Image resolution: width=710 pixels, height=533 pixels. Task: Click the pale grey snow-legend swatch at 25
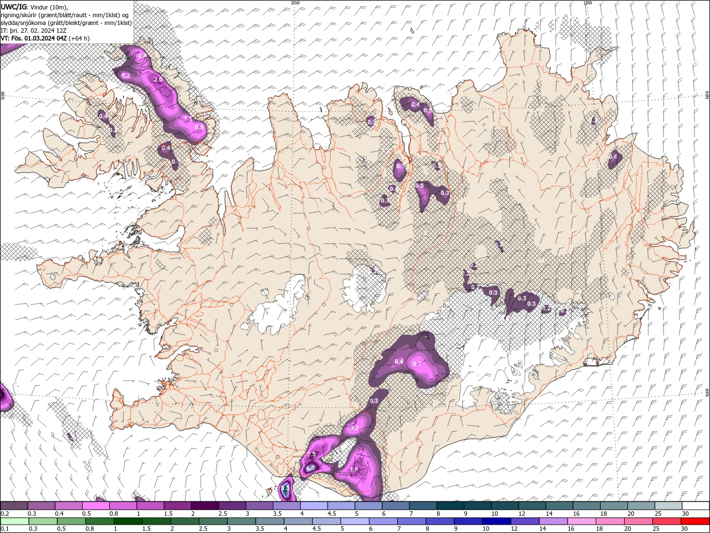click(x=668, y=506)
